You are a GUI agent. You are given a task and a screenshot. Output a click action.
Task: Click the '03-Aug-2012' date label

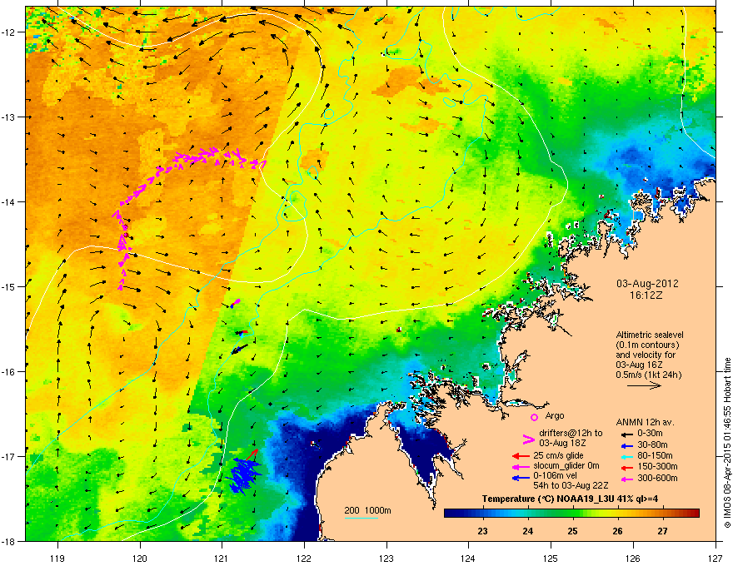[647, 284]
